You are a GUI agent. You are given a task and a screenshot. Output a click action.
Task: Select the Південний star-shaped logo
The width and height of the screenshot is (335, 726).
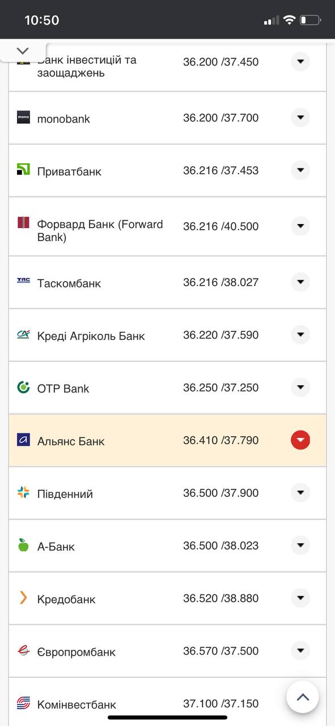click(x=23, y=492)
